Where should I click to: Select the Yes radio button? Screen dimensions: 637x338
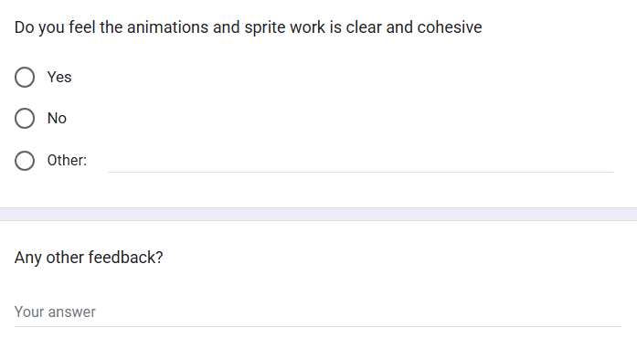25,77
